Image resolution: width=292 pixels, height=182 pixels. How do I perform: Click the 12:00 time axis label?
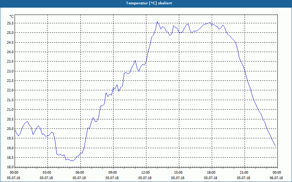(145, 173)
